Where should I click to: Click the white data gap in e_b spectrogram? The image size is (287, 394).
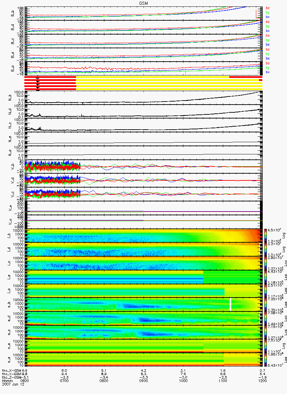[x=231, y=304]
